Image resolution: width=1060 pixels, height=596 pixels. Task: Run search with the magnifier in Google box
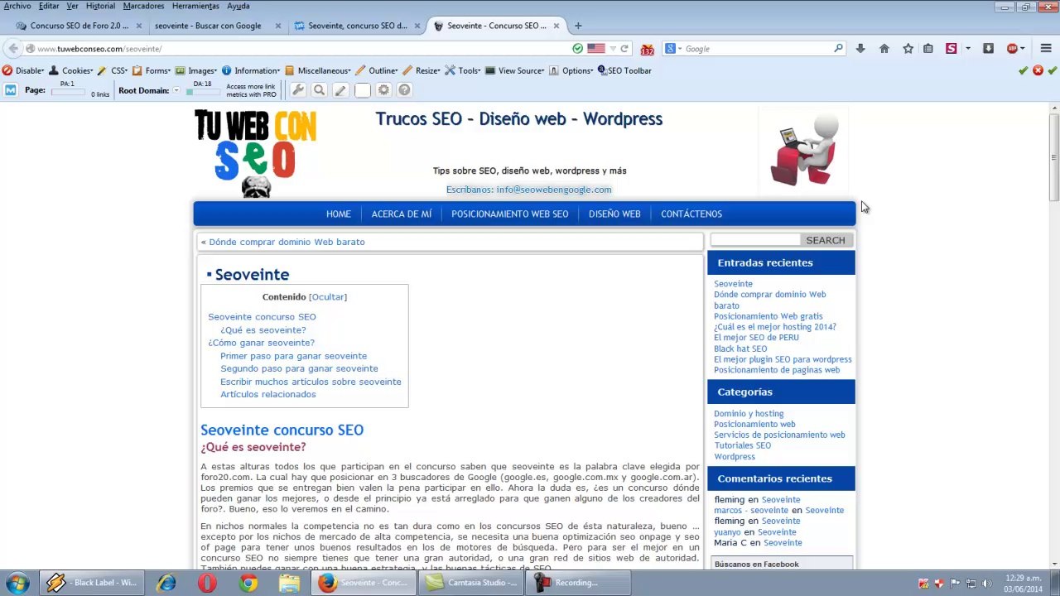[x=838, y=49]
